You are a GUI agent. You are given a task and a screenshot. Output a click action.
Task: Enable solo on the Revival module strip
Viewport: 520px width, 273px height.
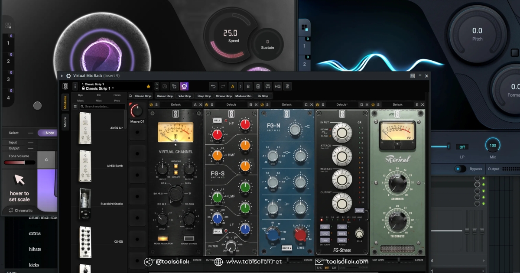378,104
